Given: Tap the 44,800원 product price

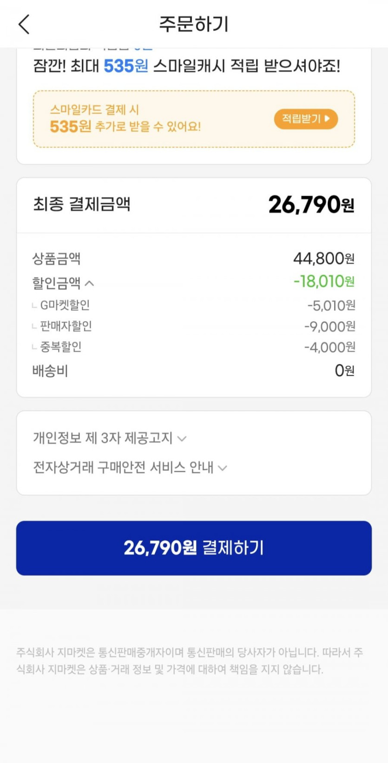Looking at the screenshot, I should [x=323, y=258].
